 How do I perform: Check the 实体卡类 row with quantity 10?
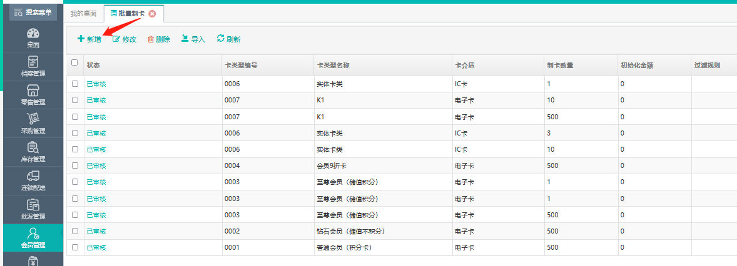click(75, 149)
